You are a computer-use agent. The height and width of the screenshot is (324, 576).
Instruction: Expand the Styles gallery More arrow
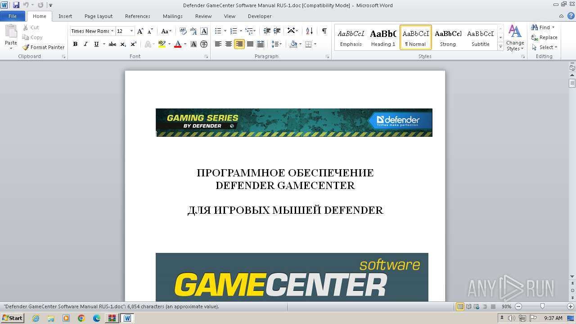click(500, 46)
